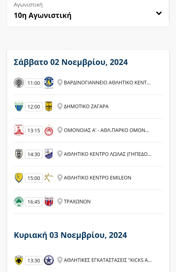Click the AEK yellow eagle crest

click(x=19, y=260)
